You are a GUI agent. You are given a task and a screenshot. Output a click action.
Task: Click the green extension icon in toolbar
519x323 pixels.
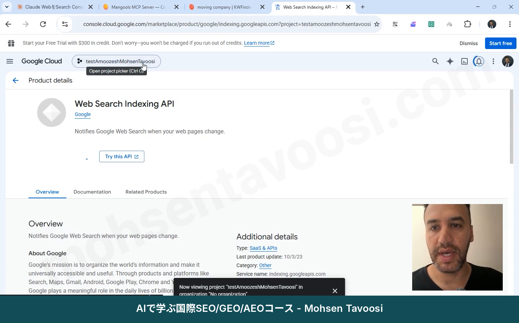(431, 24)
